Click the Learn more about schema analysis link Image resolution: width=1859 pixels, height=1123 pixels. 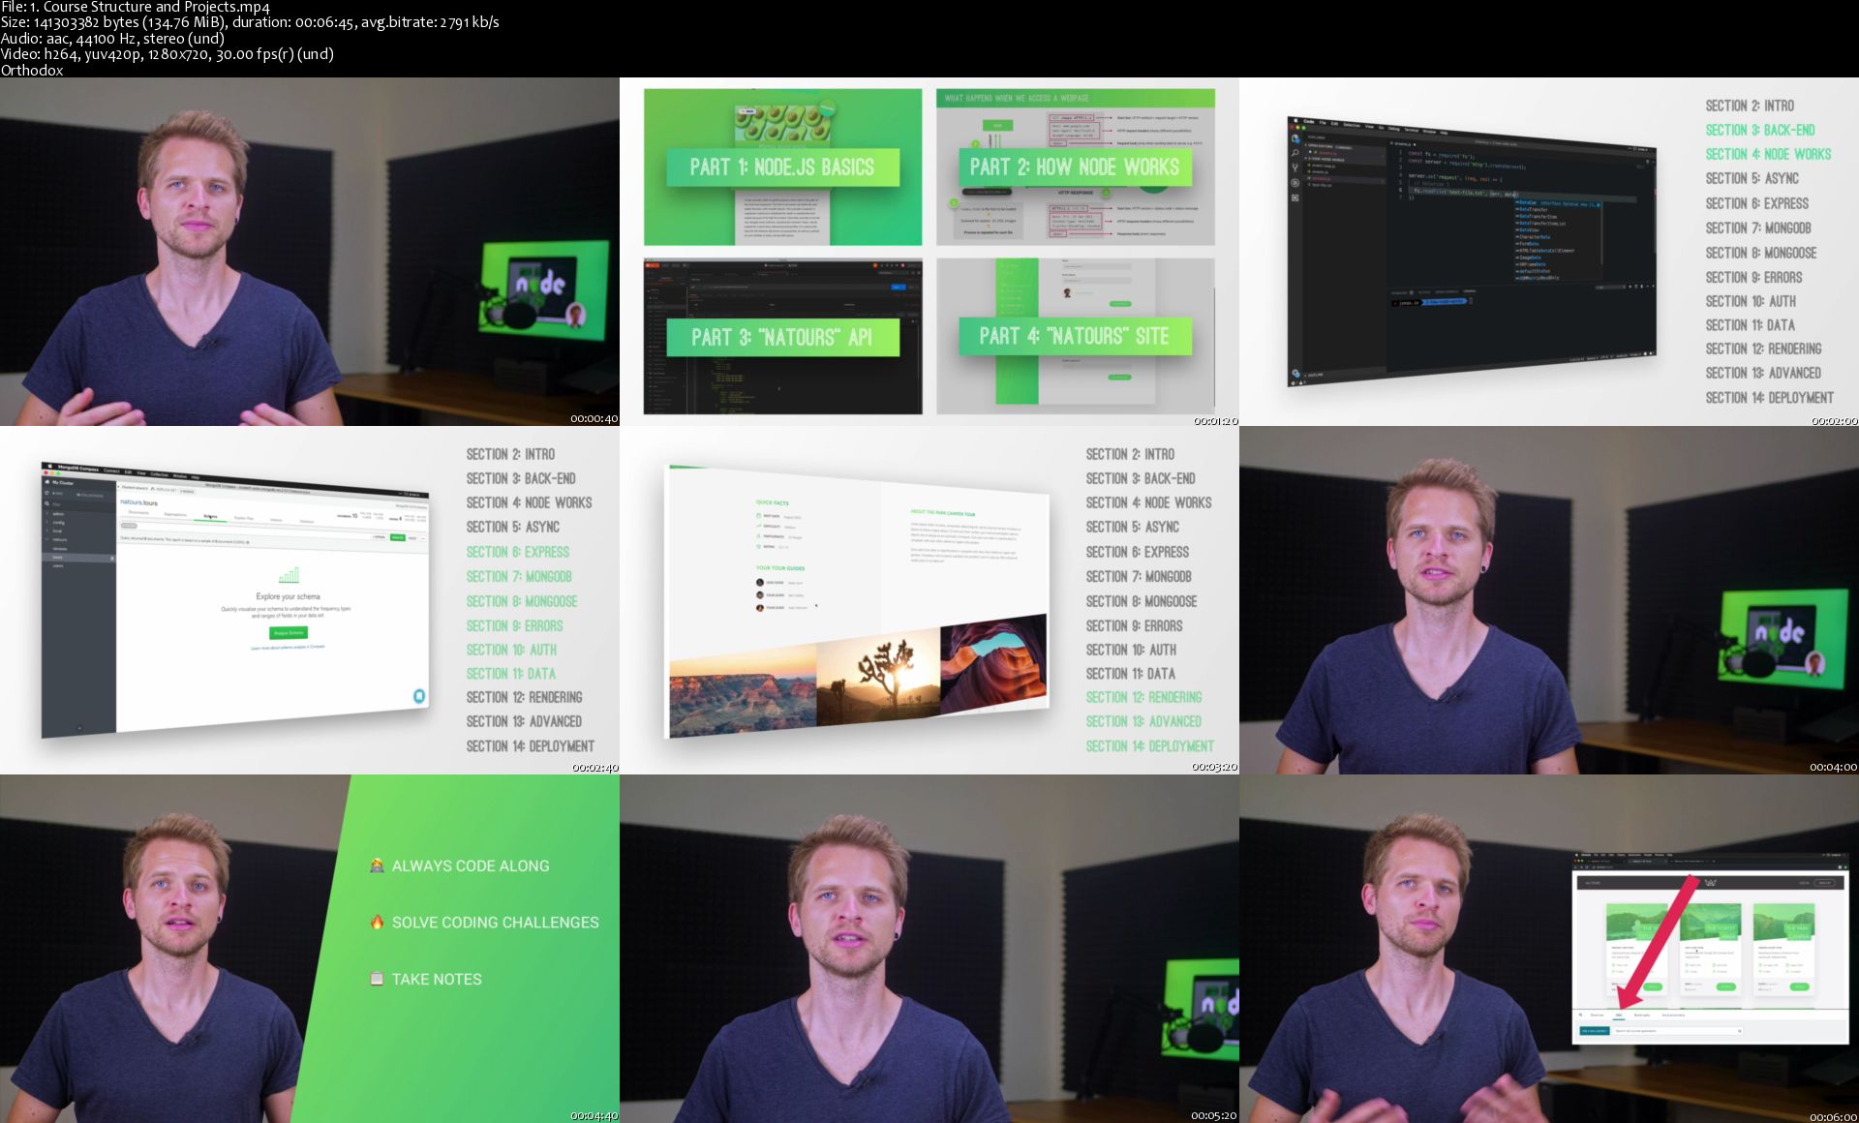click(288, 647)
